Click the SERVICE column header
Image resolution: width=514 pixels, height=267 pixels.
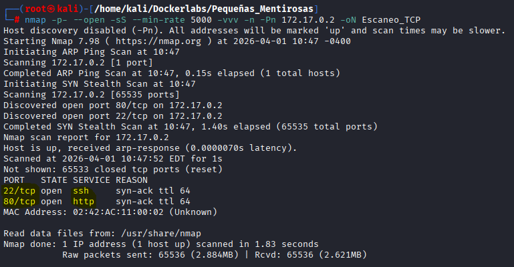coord(91,180)
